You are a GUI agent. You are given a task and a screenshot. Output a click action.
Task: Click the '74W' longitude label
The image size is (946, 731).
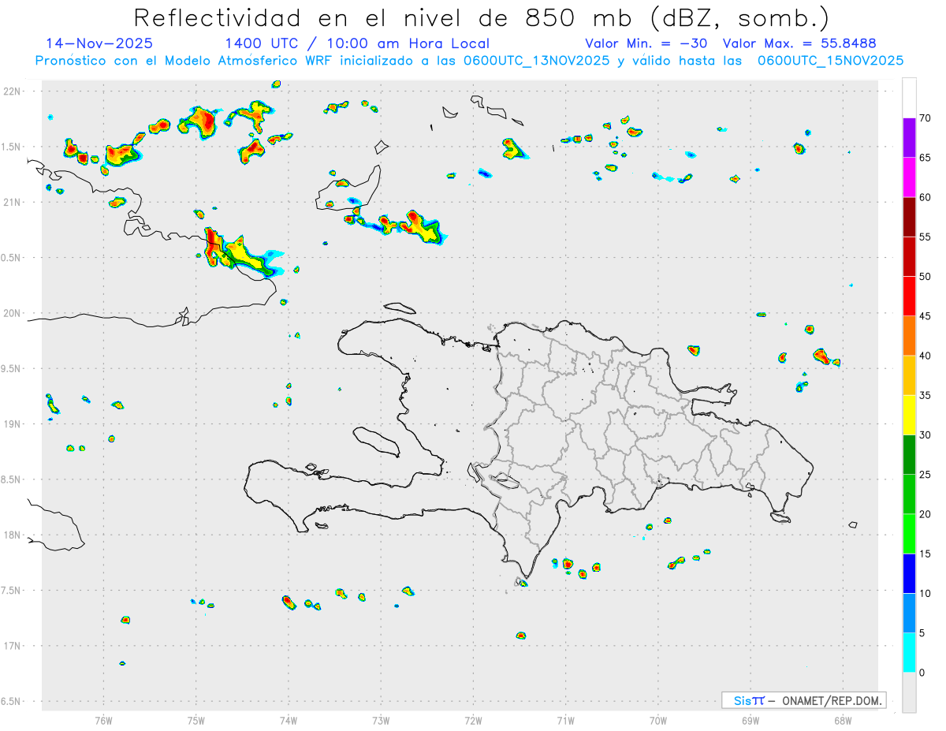coord(289,721)
